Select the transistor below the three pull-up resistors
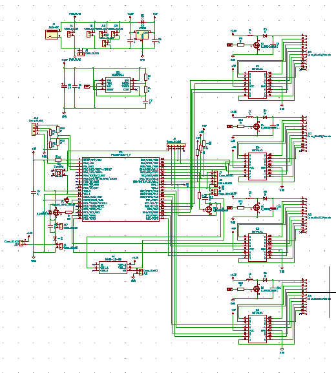The width and height of the screenshot is (336, 373). (x=209, y=209)
